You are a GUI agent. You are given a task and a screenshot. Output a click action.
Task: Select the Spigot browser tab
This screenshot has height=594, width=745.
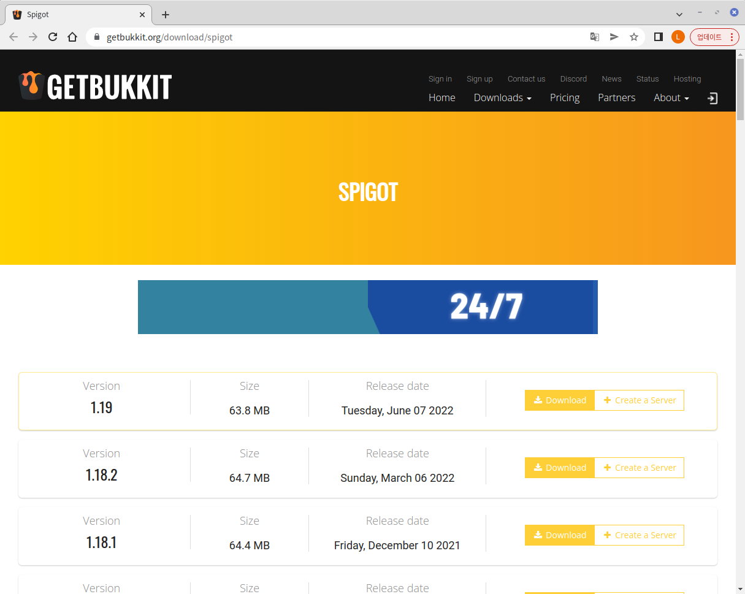(x=78, y=15)
